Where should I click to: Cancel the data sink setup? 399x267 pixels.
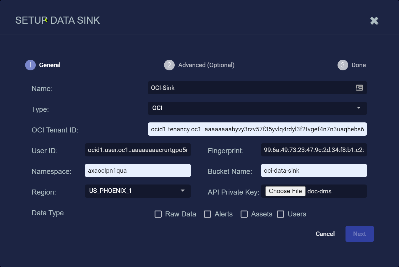point(325,234)
